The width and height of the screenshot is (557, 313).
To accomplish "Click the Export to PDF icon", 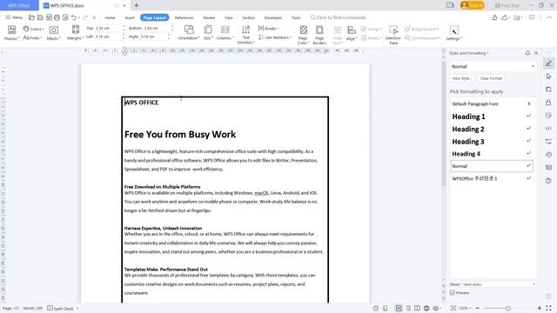I will tap(49, 17).
